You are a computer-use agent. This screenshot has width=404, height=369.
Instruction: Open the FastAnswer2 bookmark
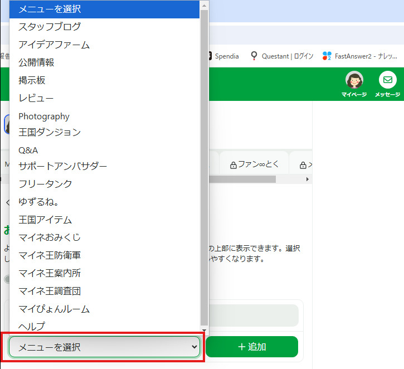(x=361, y=56)
